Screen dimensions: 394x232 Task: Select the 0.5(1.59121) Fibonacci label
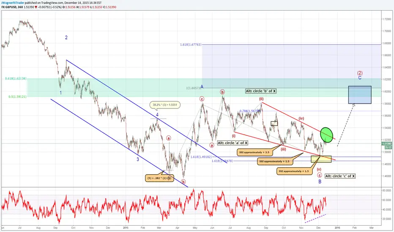click(17, 97)
